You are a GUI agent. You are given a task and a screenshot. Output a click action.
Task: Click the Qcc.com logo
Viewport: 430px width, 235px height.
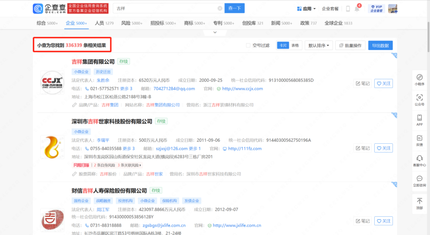click(x=49, y=8)
